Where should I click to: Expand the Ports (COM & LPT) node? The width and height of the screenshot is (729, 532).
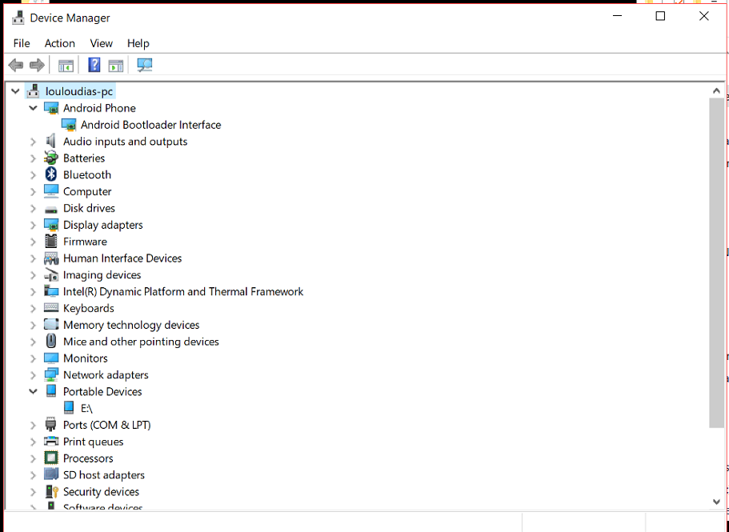tap(33, 425)
